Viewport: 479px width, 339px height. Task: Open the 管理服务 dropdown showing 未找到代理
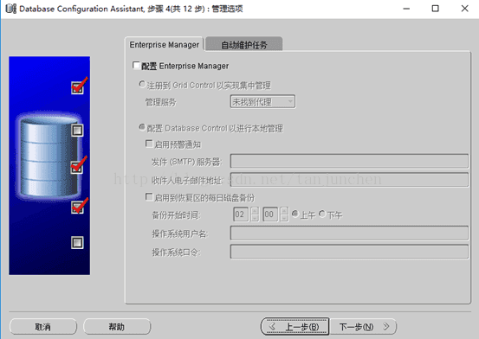[262, 101]
